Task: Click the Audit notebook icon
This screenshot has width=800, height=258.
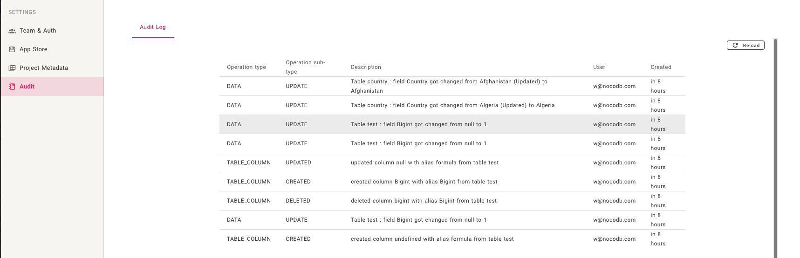Action: pos(12,87)
